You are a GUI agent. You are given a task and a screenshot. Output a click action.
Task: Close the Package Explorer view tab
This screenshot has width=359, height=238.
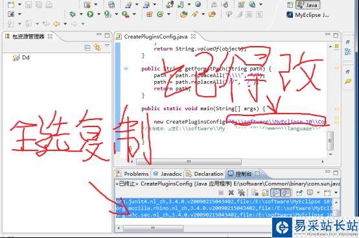[50, 36]
